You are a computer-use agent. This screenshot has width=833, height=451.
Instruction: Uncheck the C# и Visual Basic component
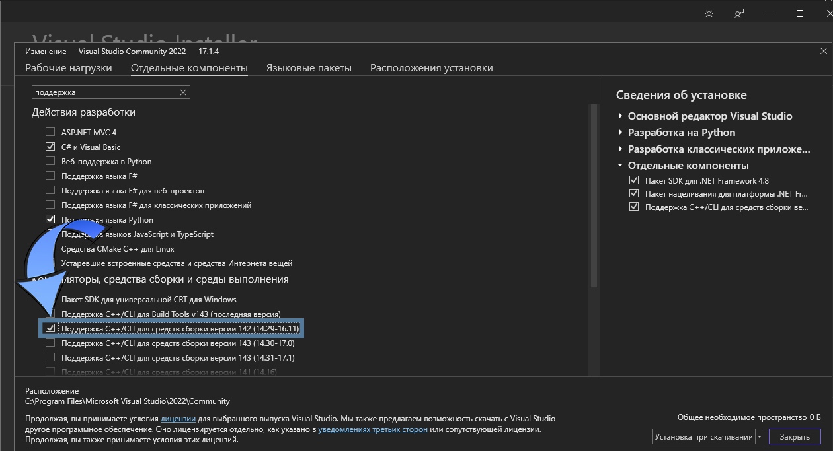point(50,146)
